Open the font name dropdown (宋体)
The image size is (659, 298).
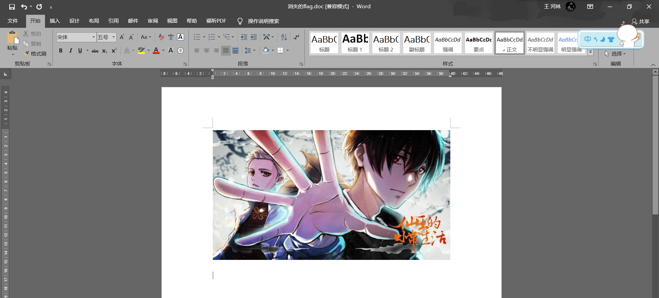93,37
